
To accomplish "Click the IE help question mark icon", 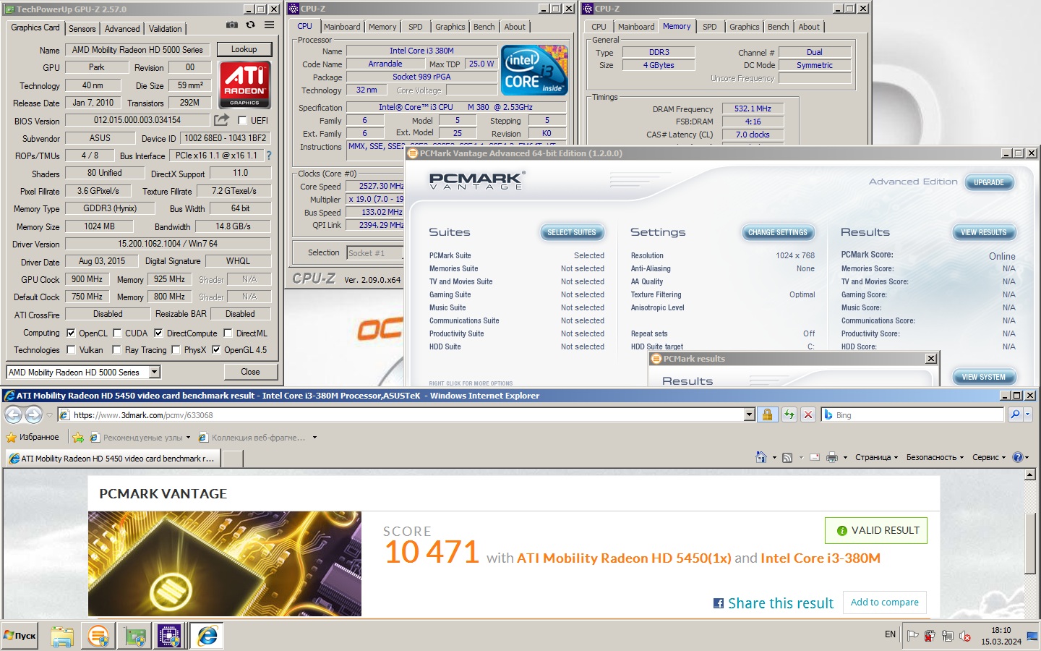I will (1018, 457).
